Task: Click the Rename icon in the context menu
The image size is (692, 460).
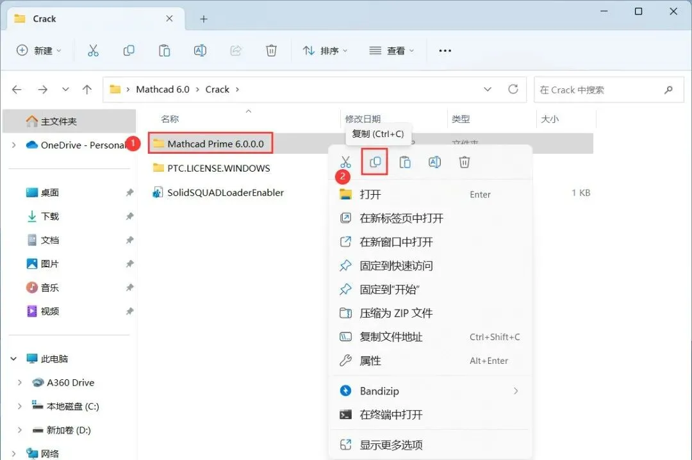Action: (434, 162)
